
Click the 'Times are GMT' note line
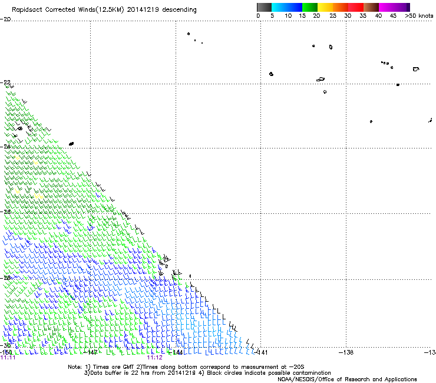coord(186,367)
